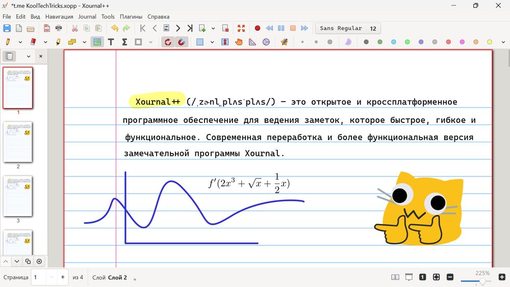Set zoom to 100% button
Viewport: 510px width, 287px height.
click(x=422, y=277)
